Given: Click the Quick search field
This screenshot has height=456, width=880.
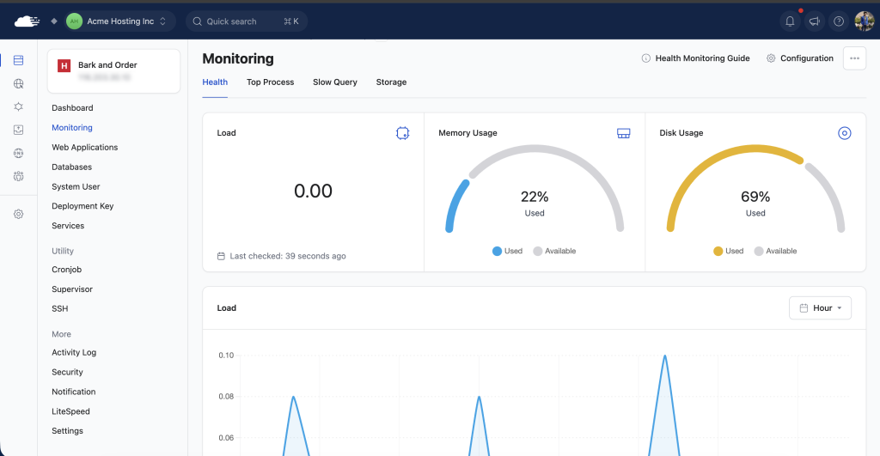Looking at the screenshot, I should click(247, 21).
